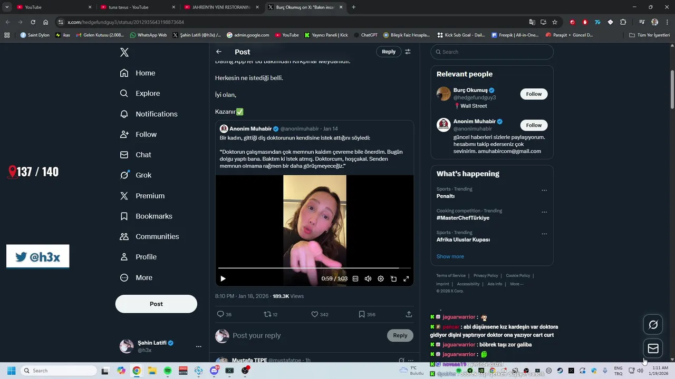Viewport: 675px width, 379px height.
Task: Open the Grok floating button
Action: pos(653,325)
